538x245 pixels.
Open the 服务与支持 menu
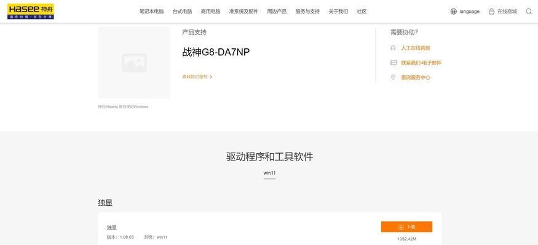tap(307, 11)
